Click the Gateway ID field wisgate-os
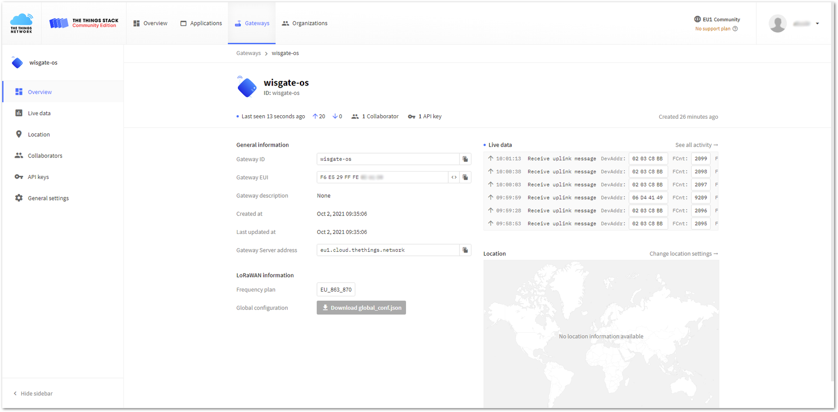The height and width of the screenshot is (412, 838). [x=388, y=159]
